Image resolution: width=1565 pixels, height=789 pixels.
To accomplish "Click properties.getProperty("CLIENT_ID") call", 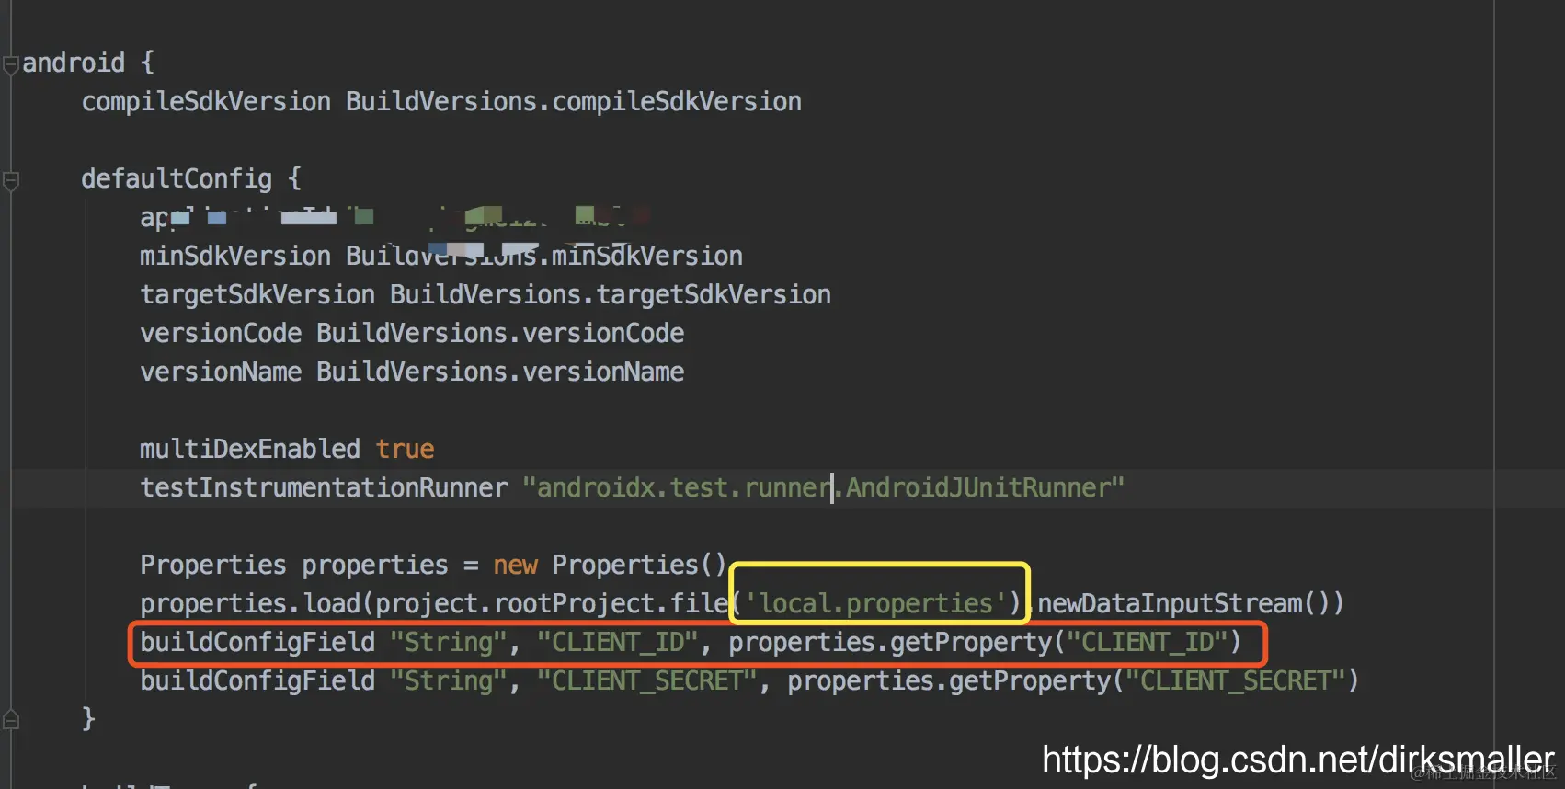I will click(986, 642).
